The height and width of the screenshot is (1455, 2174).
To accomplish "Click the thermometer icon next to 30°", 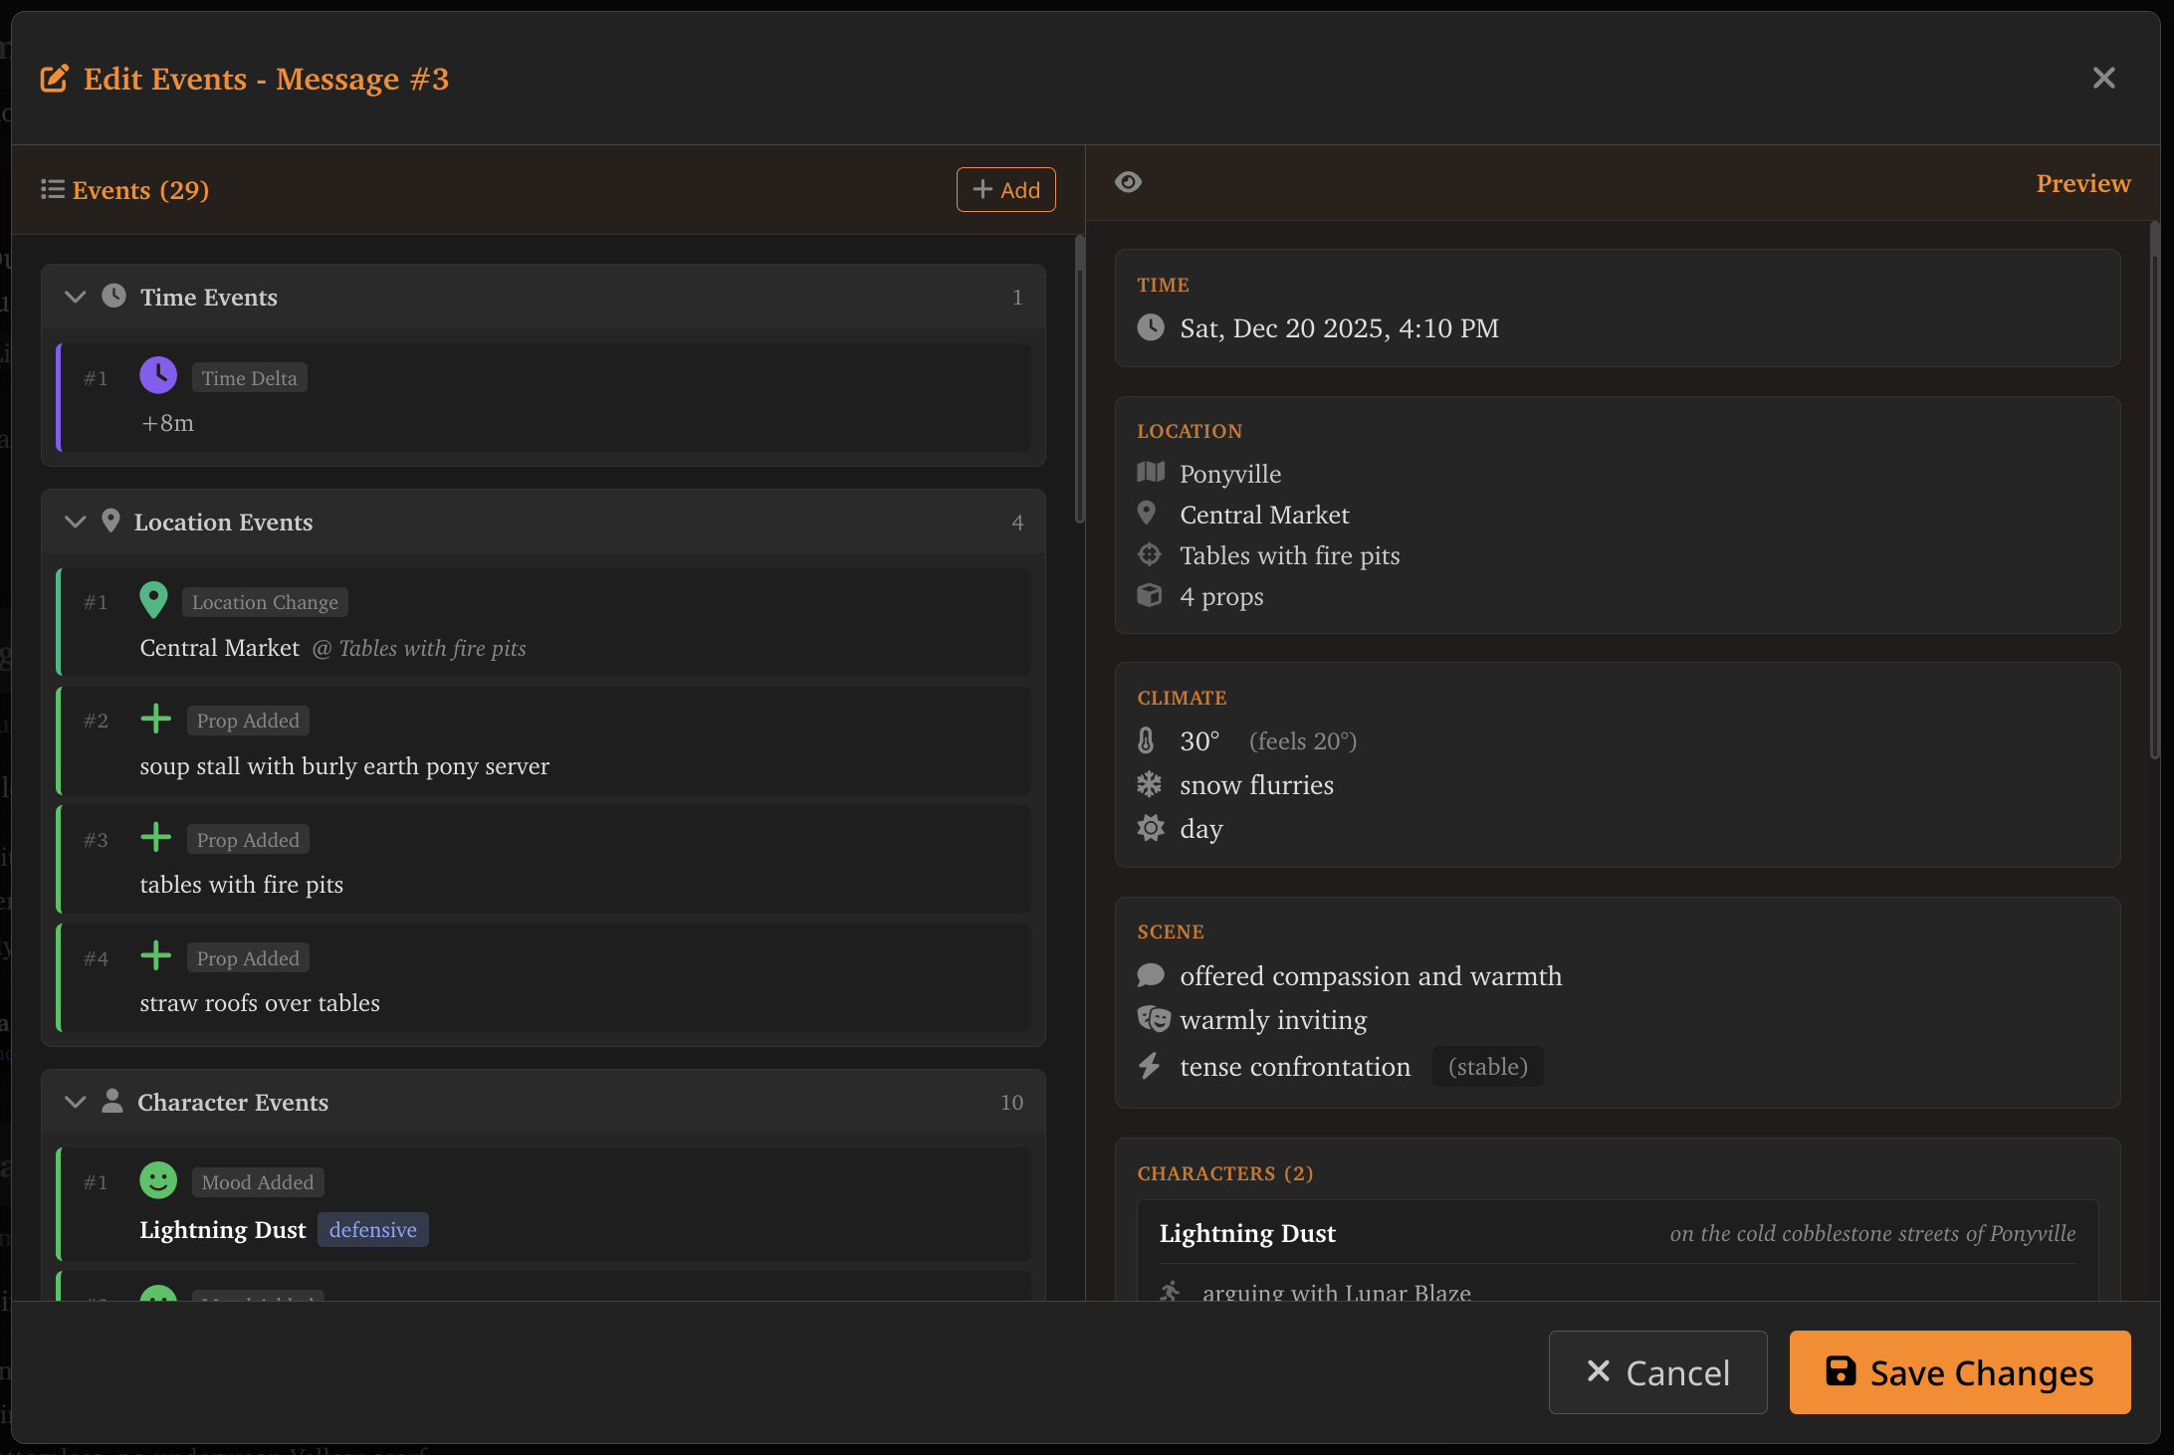I will pyautogui.click(x=1147, y=740).
